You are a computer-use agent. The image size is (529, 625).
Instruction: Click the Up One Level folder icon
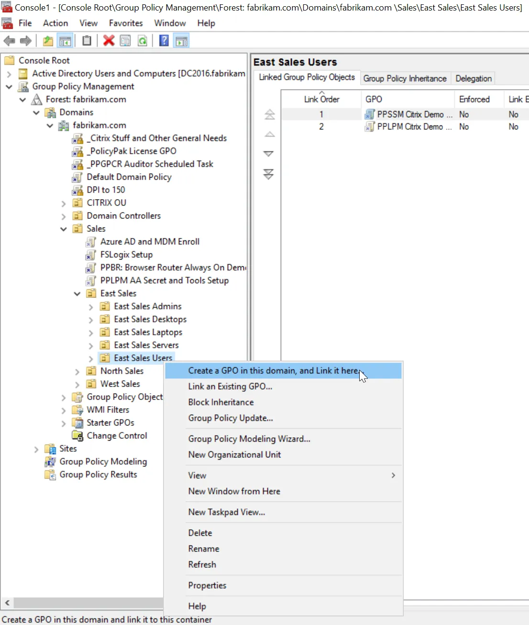pos(48,41)
